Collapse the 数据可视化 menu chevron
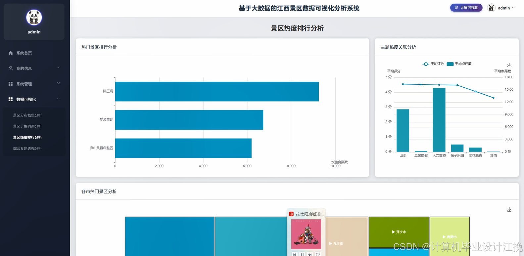 58,99
